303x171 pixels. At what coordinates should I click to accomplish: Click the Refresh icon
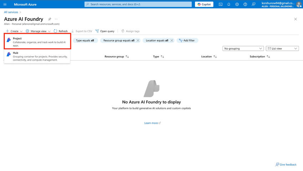[x=56, y=31]
